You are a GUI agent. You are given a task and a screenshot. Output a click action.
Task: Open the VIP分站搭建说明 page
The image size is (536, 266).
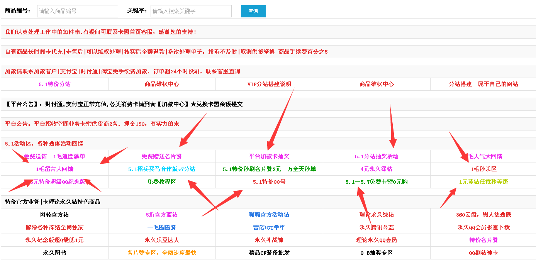pyautogui.click(x=269, y=84)
